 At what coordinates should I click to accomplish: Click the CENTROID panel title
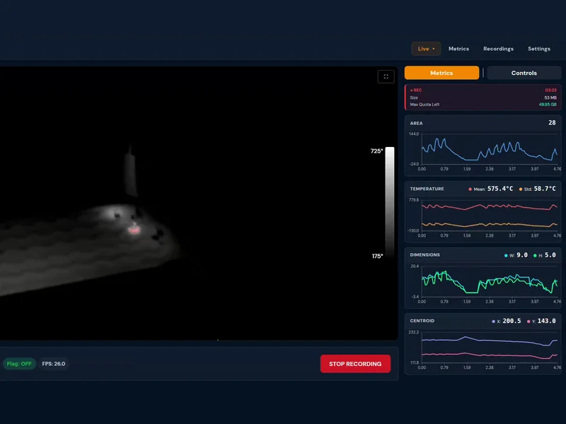point(422,321)
